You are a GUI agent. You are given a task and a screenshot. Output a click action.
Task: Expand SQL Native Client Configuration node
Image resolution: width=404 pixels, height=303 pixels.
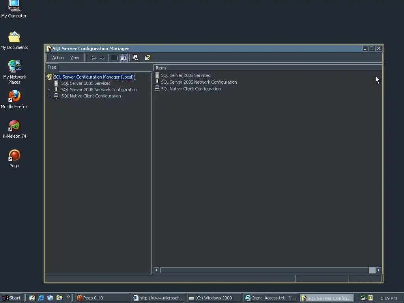[49, 96]
